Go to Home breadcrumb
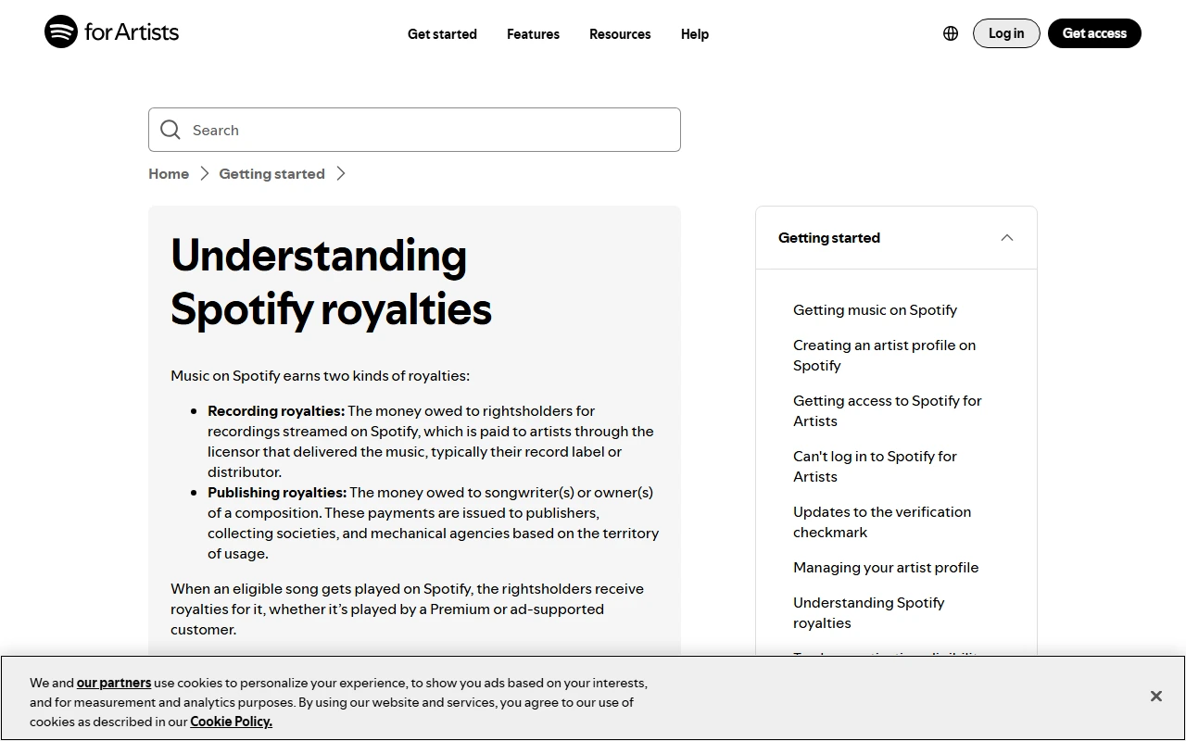1186x741 pixels. pyautogui.click(x=169, y=173)
